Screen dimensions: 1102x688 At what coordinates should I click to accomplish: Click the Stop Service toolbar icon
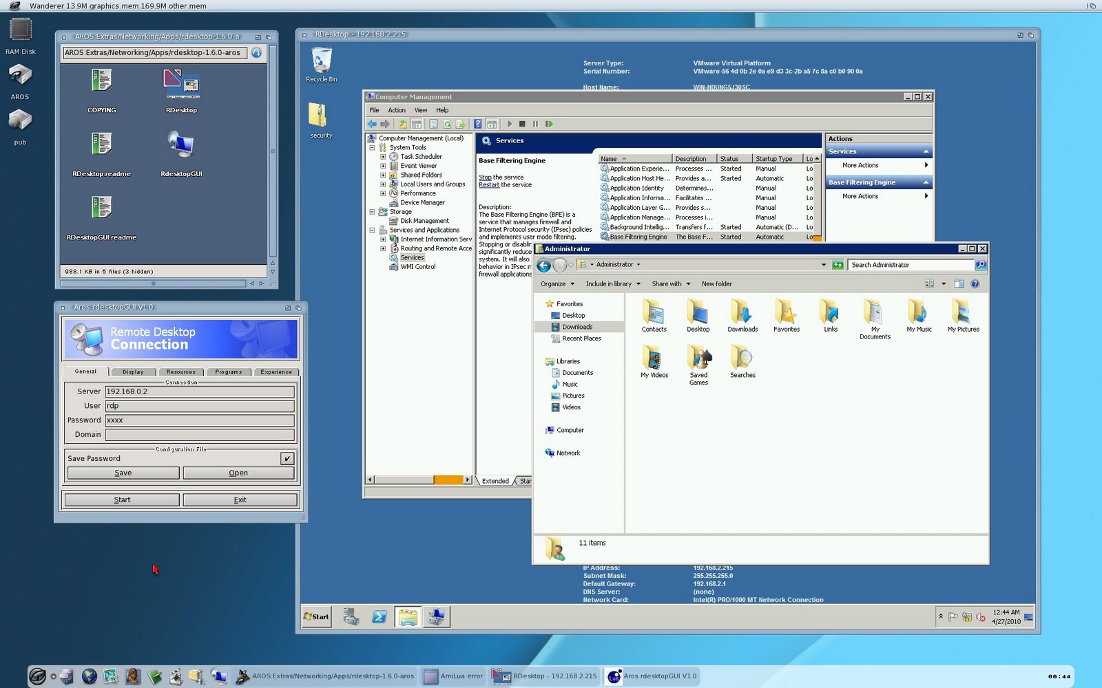pos(522,124)
